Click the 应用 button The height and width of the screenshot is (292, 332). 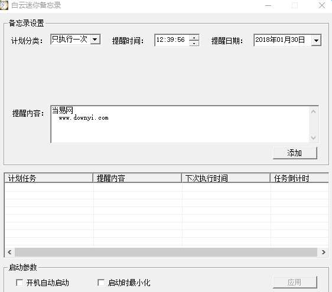295,282
